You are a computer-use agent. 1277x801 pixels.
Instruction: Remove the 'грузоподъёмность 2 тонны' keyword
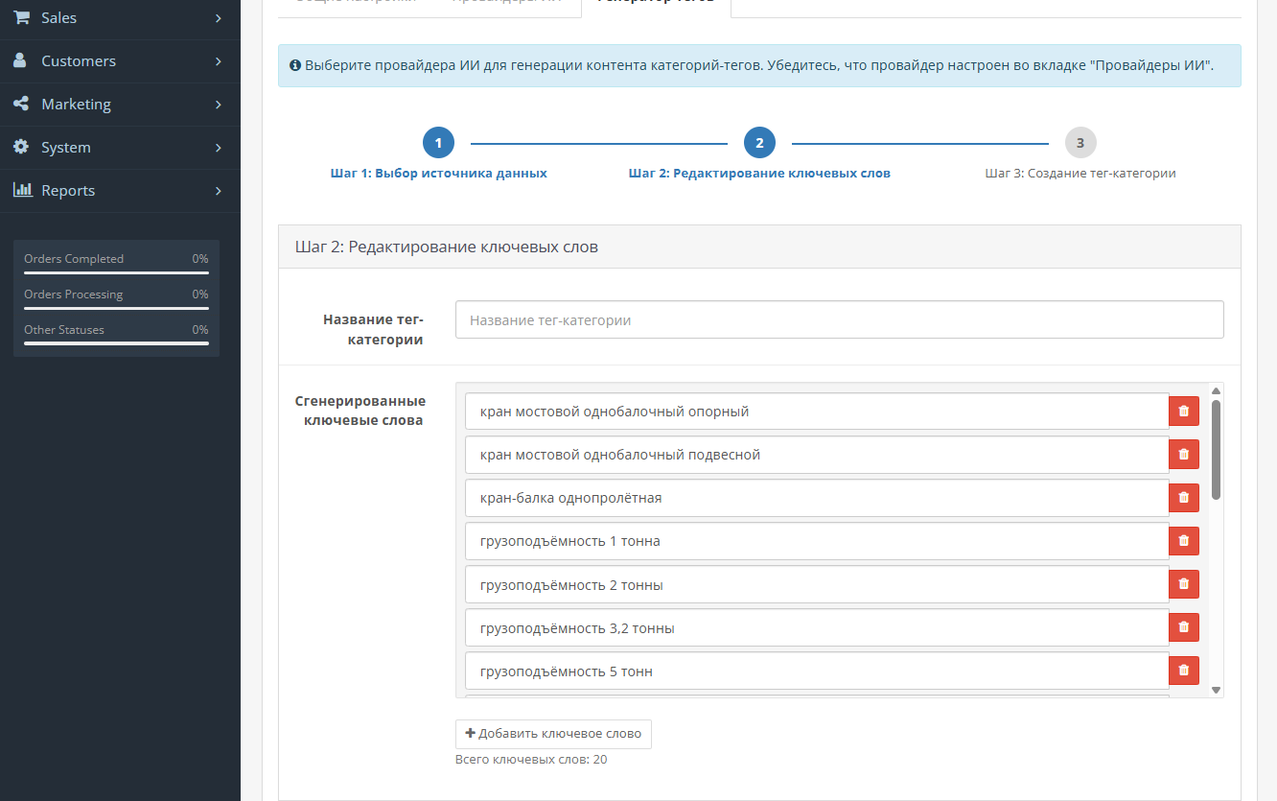(1183, 584)
